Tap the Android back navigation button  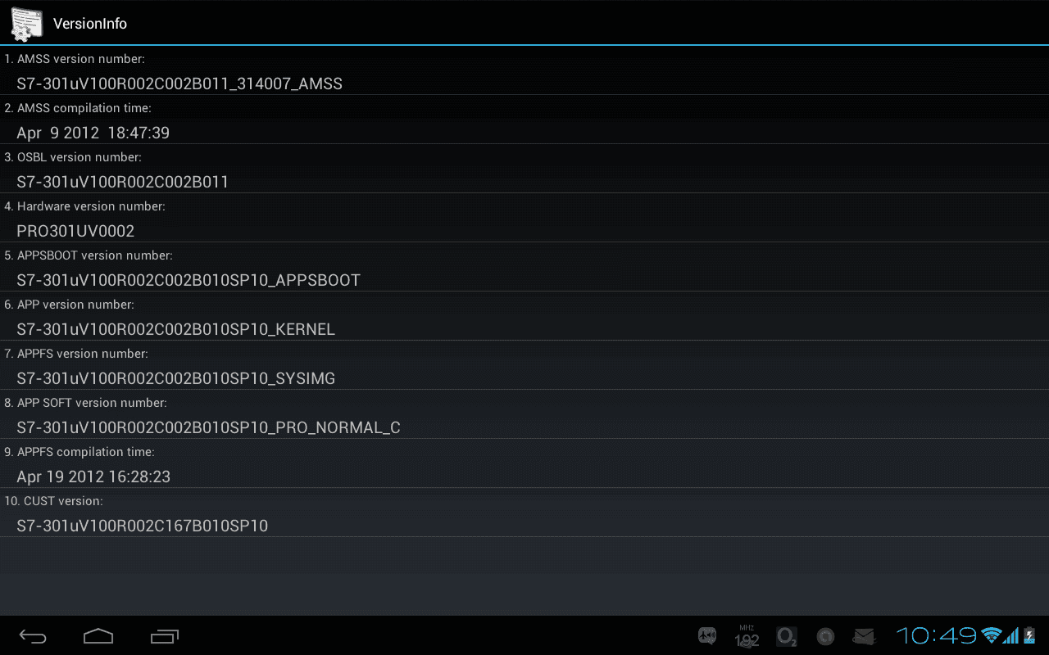pos(33,636)
